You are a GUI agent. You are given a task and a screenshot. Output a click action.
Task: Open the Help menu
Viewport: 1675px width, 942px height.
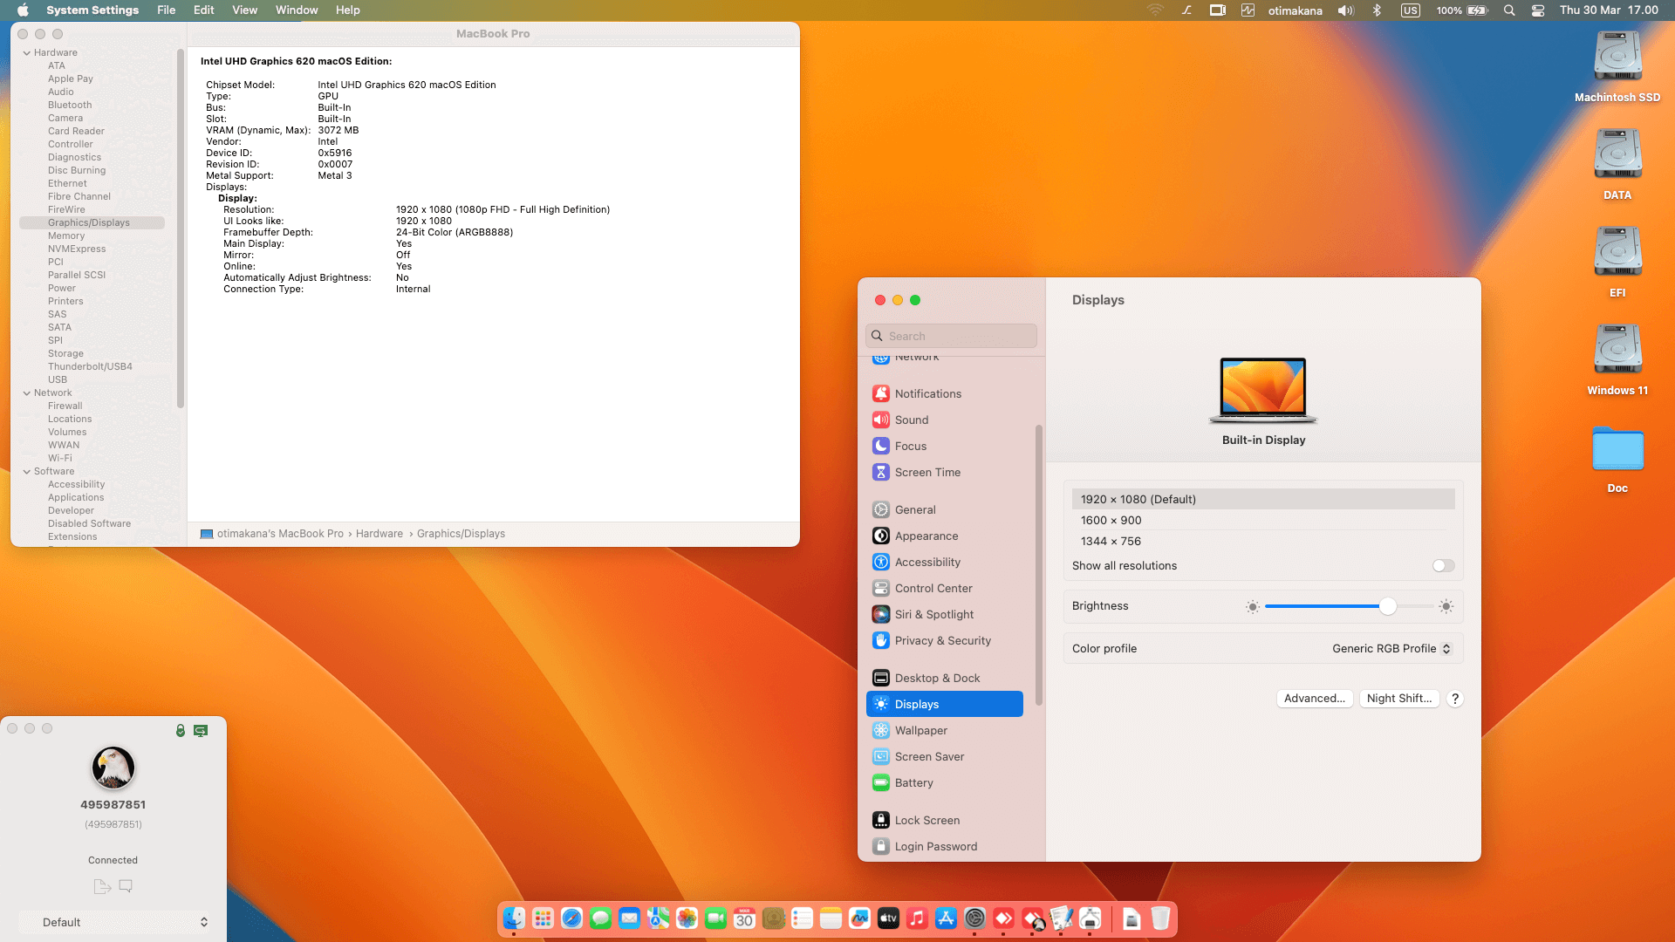pos(347,10)
